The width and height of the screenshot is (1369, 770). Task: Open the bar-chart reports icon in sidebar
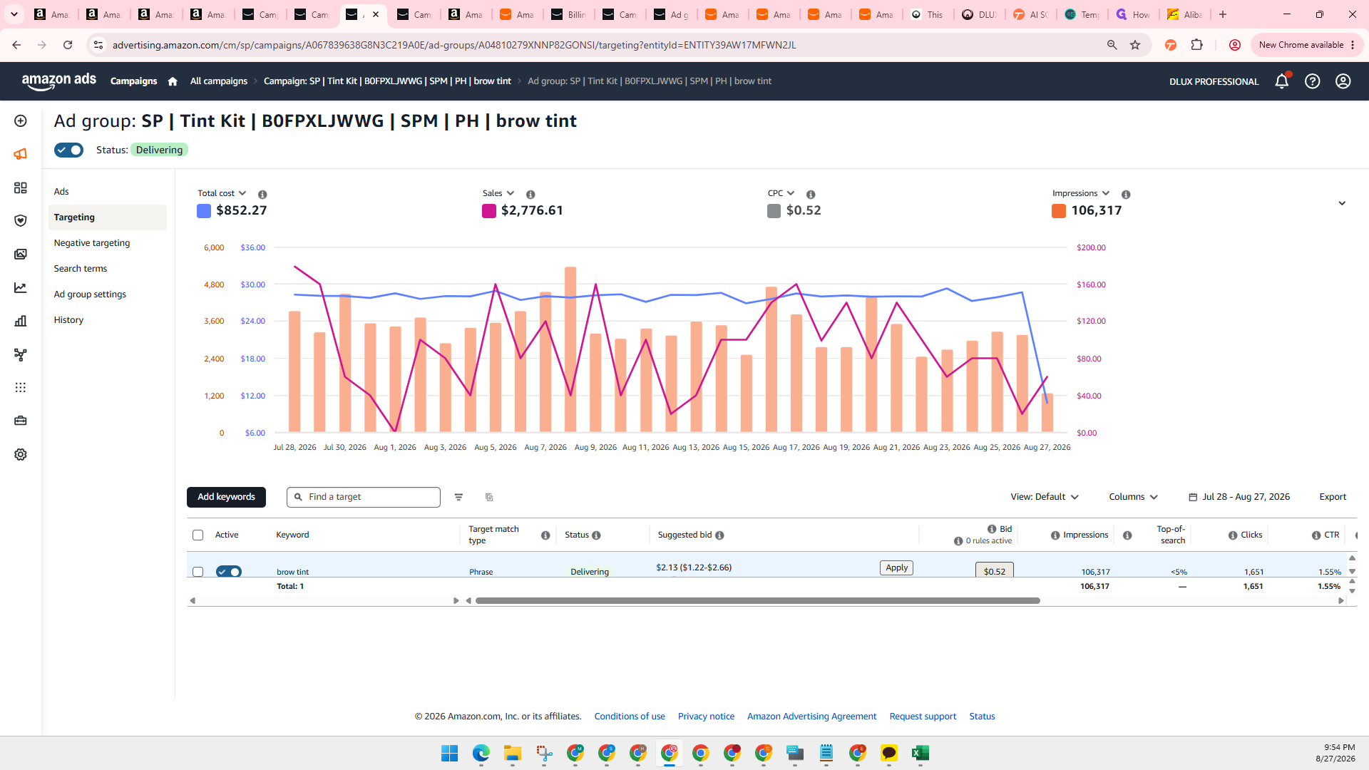[x=21, y=321]
